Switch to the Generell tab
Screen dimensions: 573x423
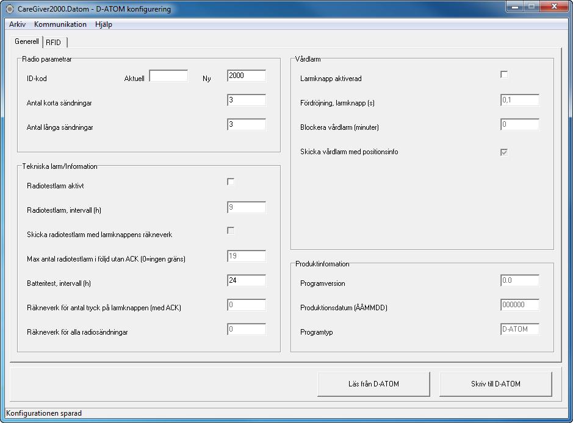[27, 41]
